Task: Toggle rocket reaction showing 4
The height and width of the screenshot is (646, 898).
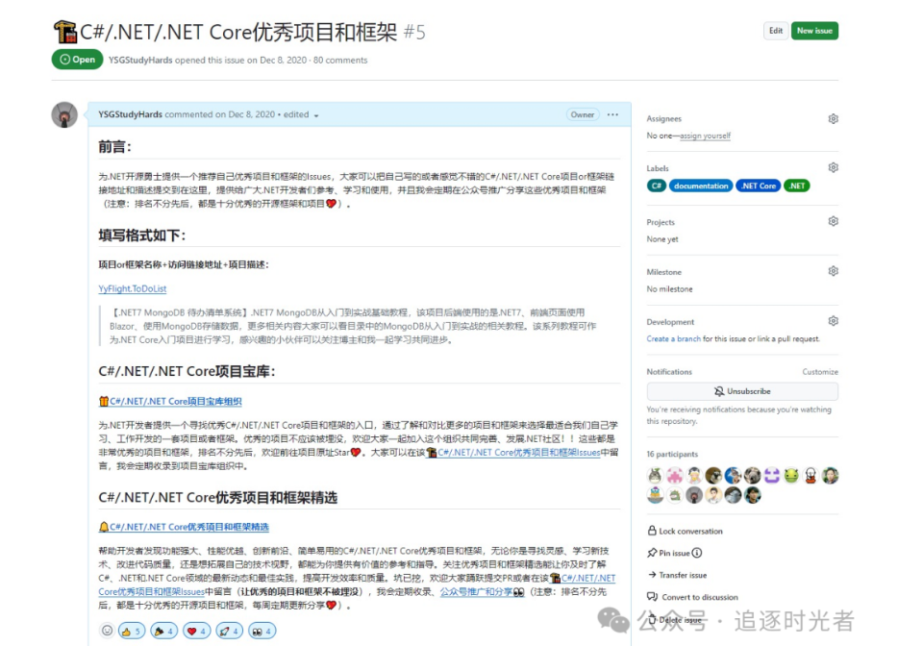Action: [x=229, y=632]
